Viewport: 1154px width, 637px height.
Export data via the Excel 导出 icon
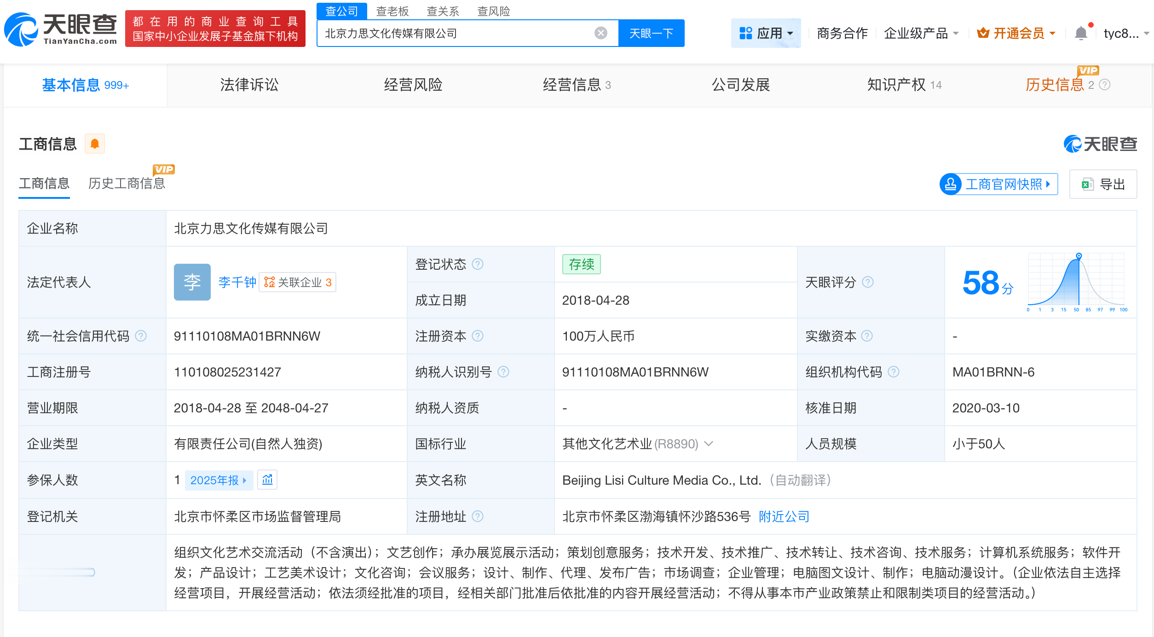tap(1087, 184)
